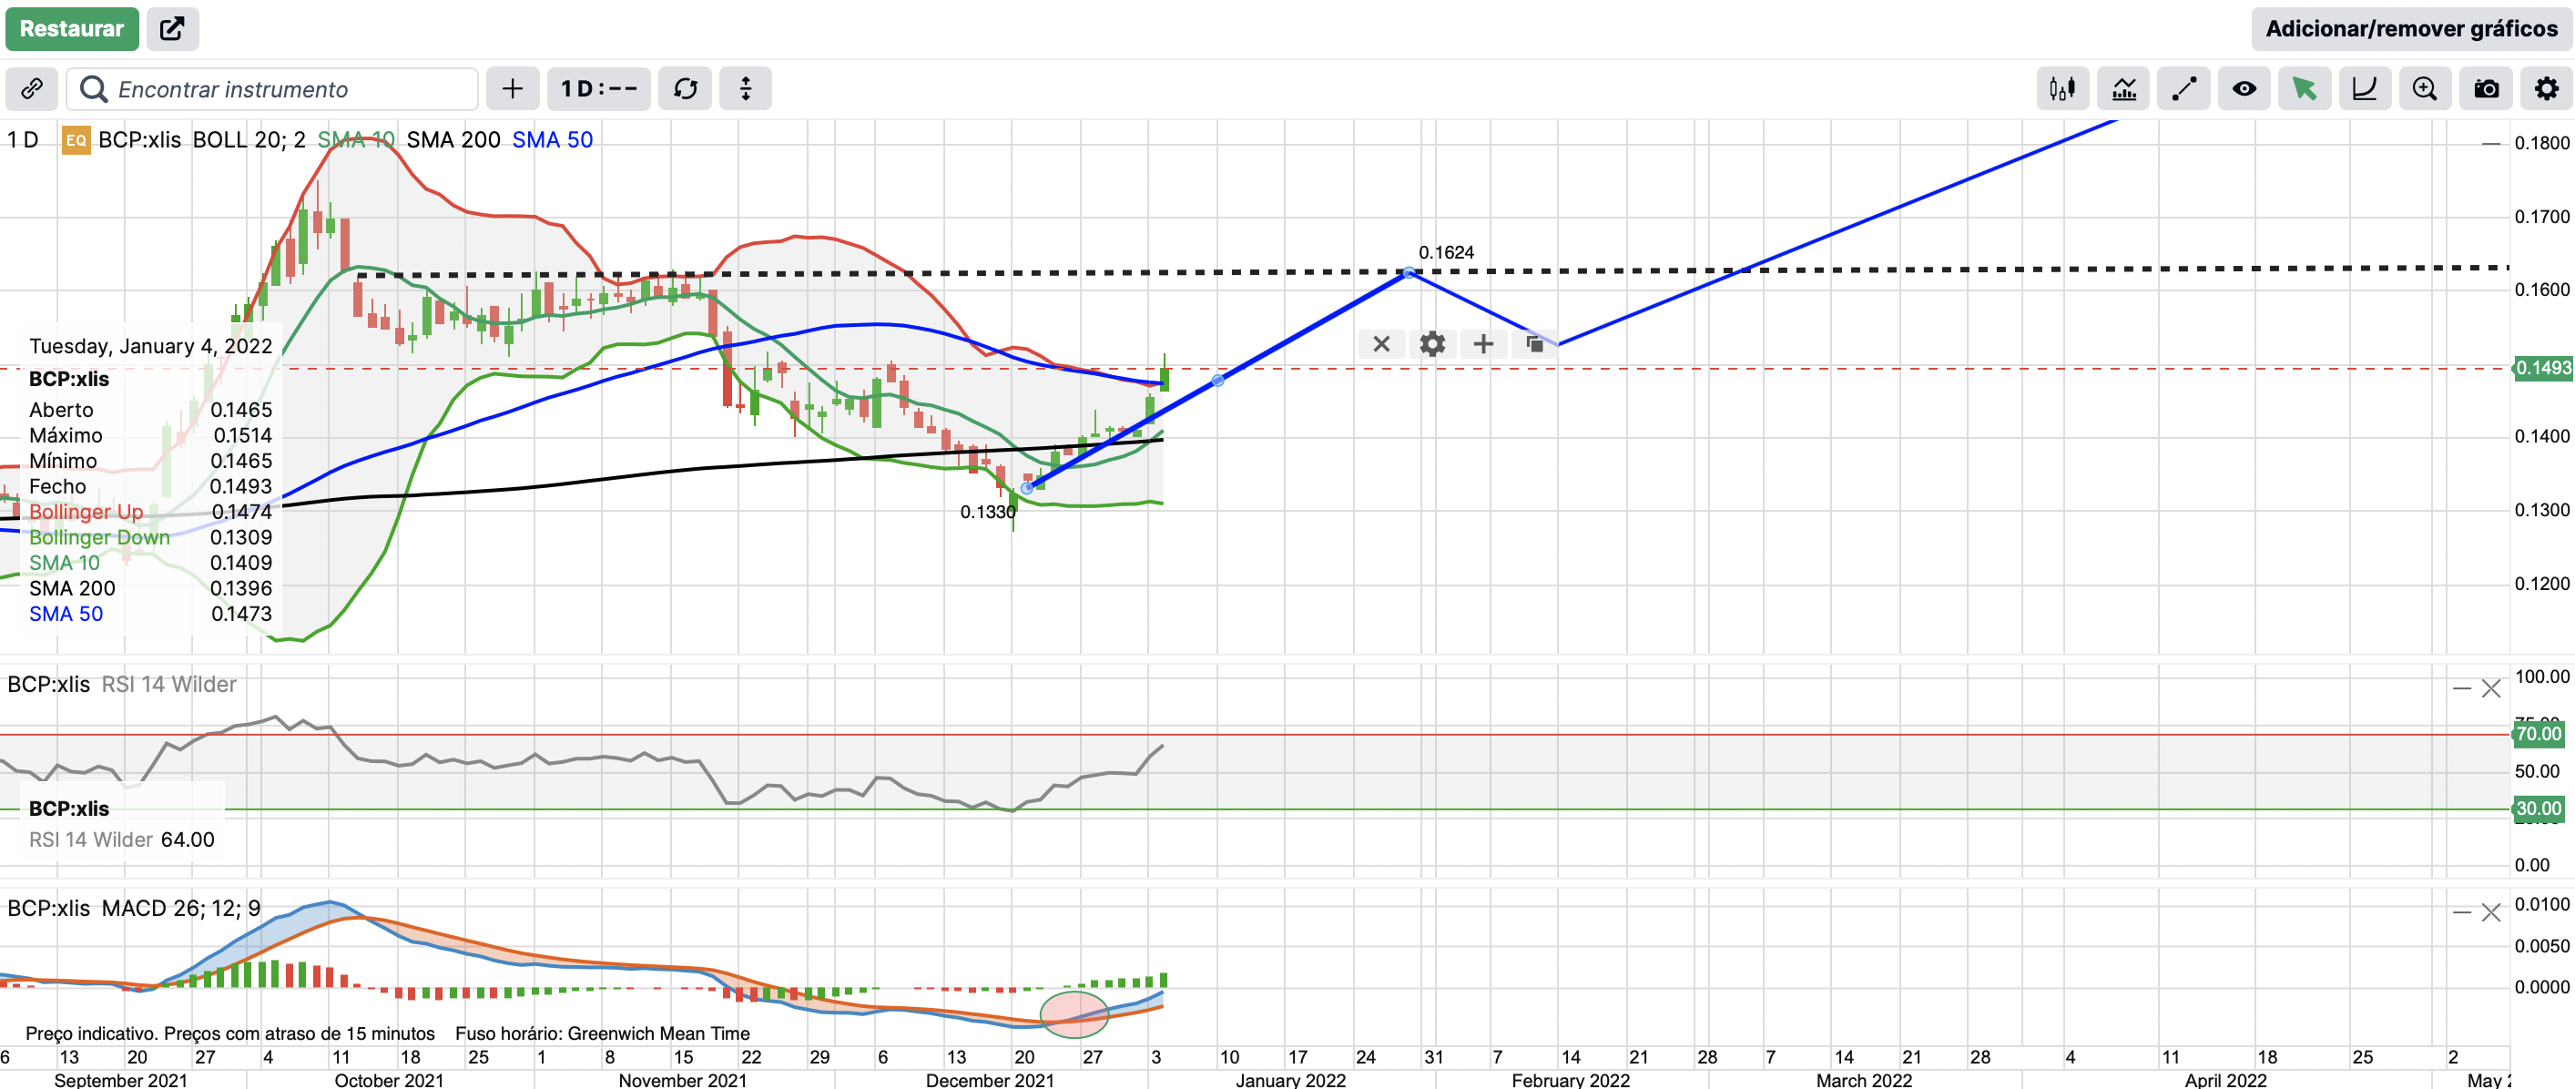Click the refresh chart icon
The height and width of the screenshot is (1089, 2575).
coord(685,89)
